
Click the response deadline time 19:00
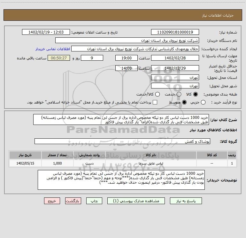click(127, 58)
